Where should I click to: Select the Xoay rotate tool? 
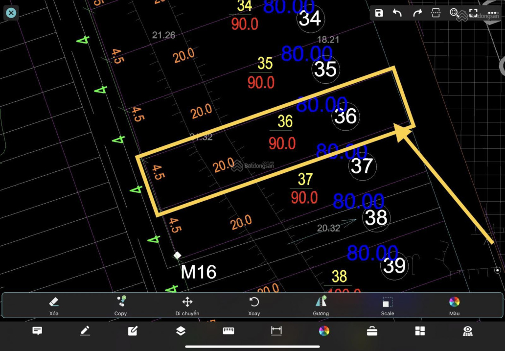[254, 305]
